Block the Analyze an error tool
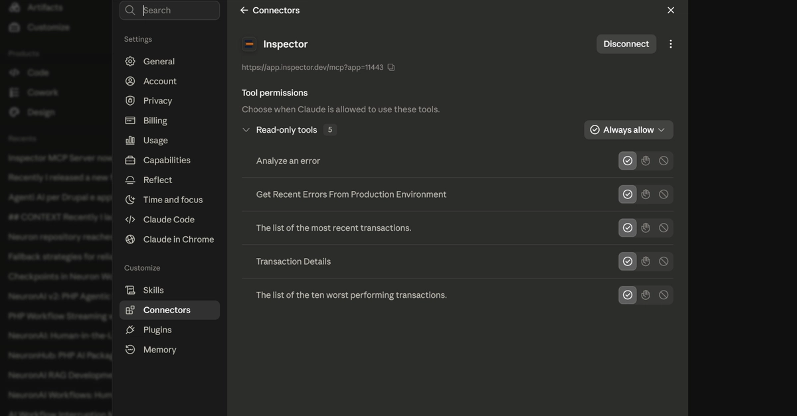The width and height of the screenshot is (797, 416). pyautogui.click(x=664, y=161)
